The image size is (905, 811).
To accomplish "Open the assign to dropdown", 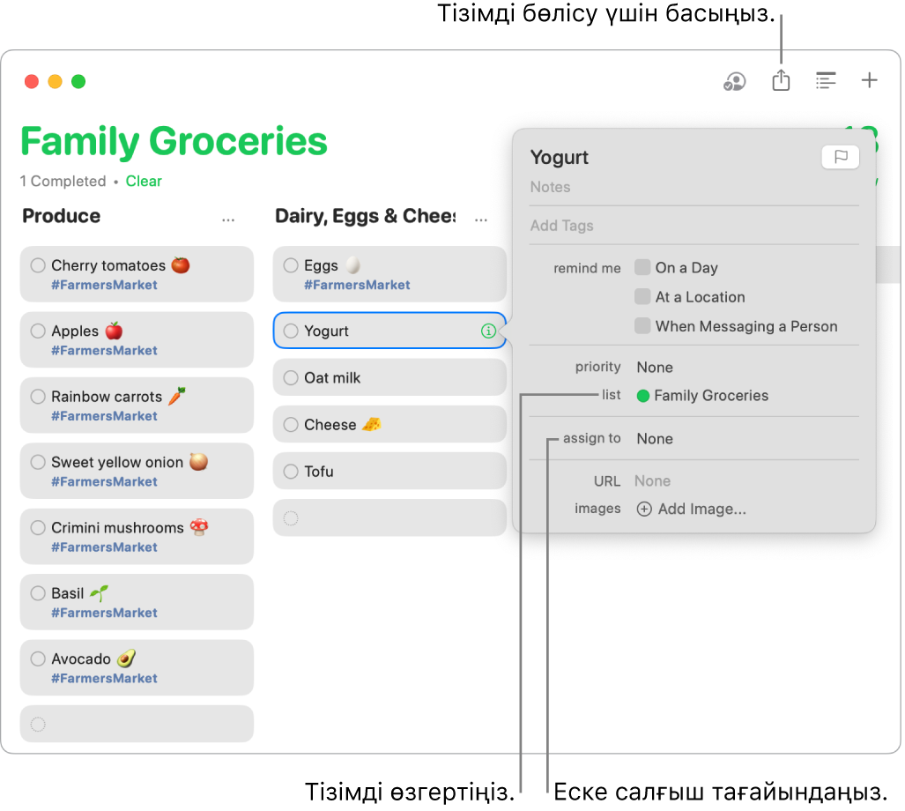I will [x=656, y=438].
